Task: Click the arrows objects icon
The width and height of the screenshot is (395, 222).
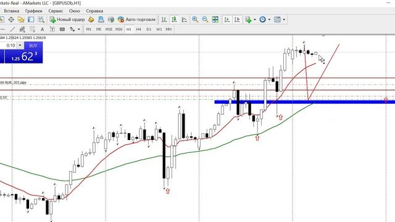Action: point(73,30)
